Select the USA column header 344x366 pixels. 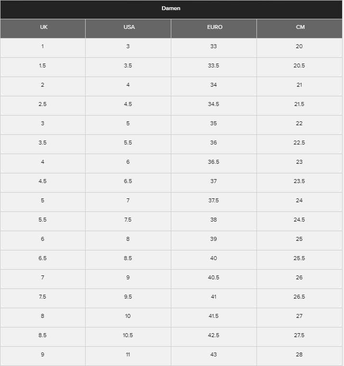[x=129, y=27]
